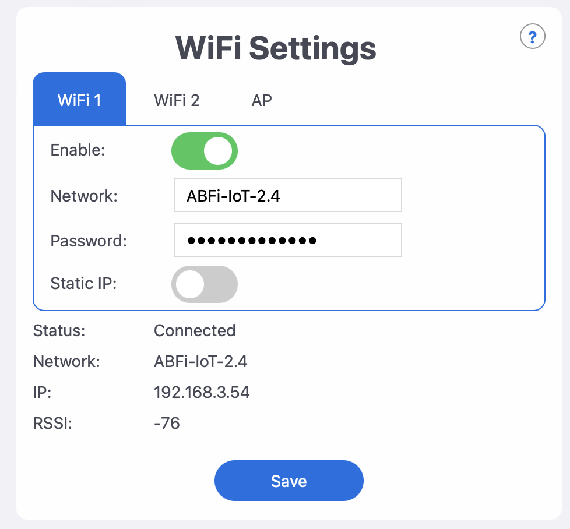Screen dimensions: 570x529
Task: Click the masked password dots
Action: coord(245,240)
